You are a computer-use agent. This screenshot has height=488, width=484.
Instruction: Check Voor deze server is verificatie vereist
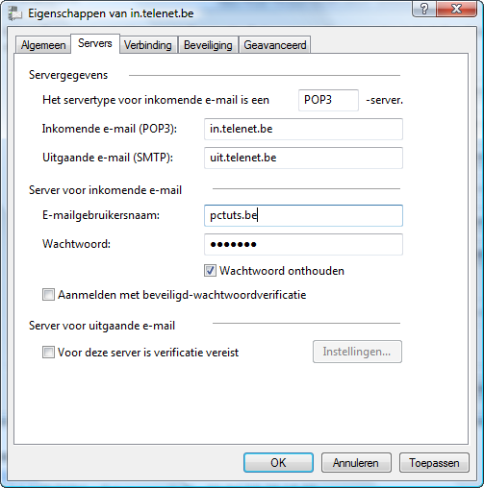[48, 353]
